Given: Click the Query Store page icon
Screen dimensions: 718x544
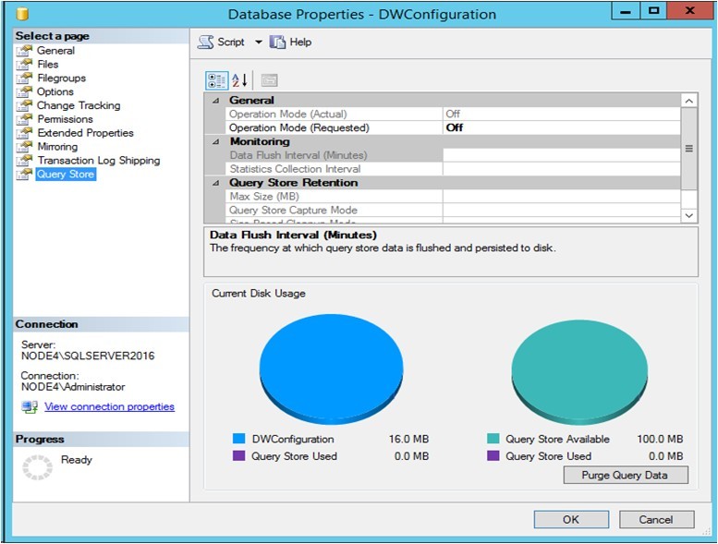Looking at the screenshot, I should click(25, 175).
